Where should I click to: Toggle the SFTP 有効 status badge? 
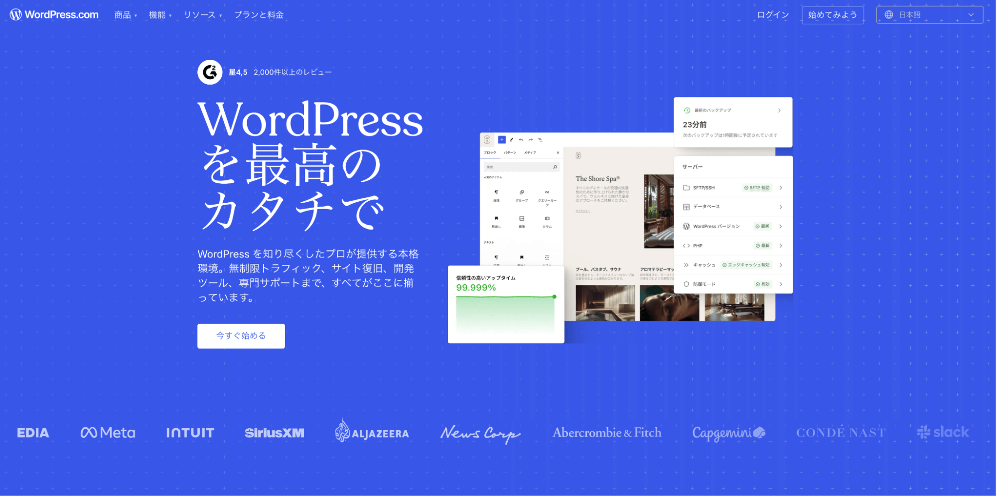(756, 187)
